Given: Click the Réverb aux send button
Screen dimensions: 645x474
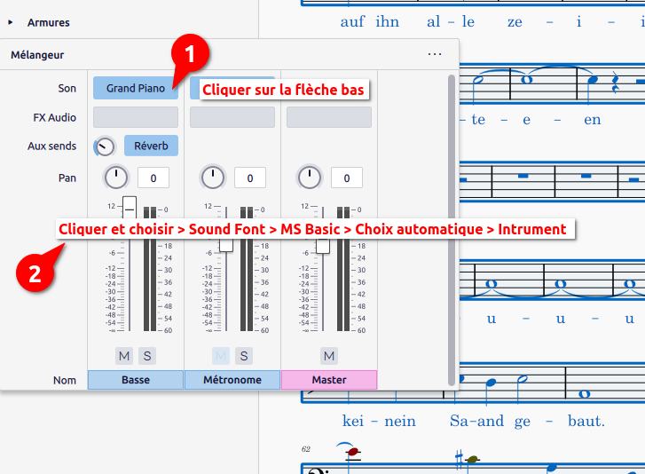Looking at the screenshot, I should [151, 146].
